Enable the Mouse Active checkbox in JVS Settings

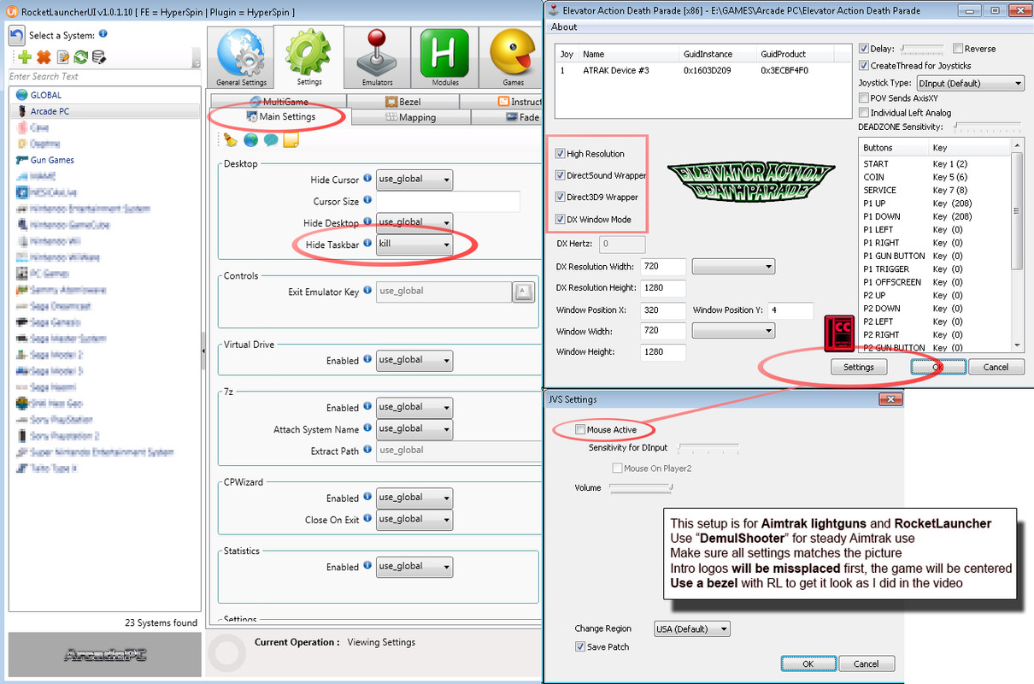(x=581, y=429)
